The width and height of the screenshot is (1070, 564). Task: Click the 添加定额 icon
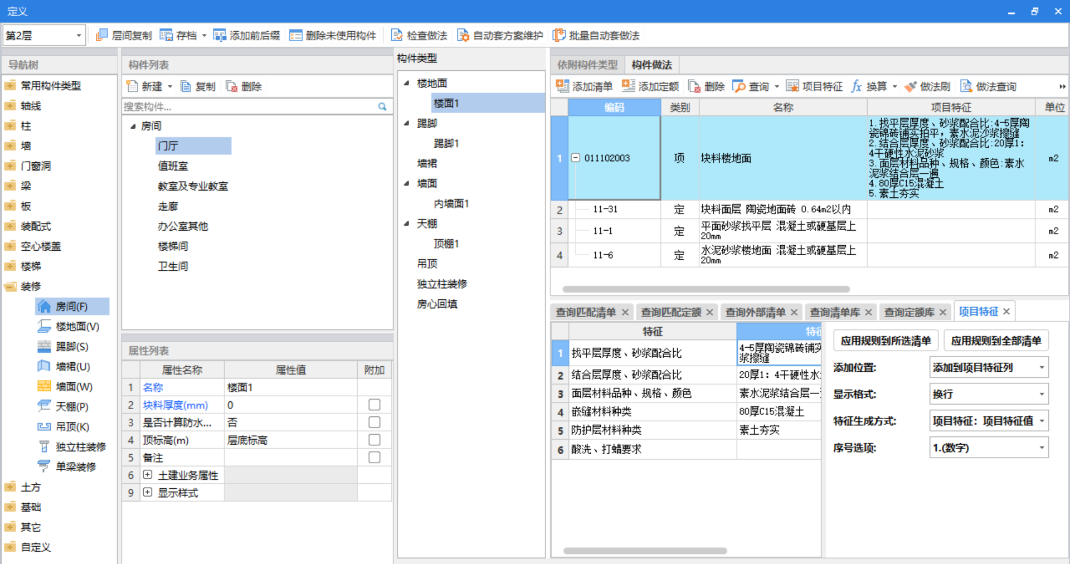(x=629, y=86)
